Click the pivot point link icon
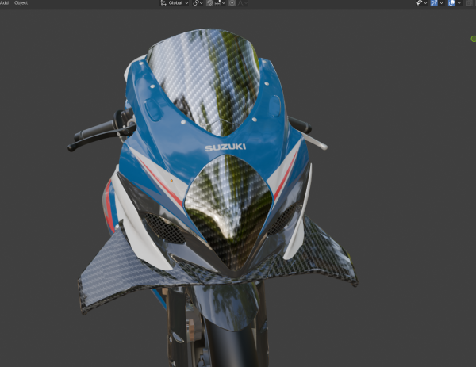476x367 pixels. pos(196,3)
